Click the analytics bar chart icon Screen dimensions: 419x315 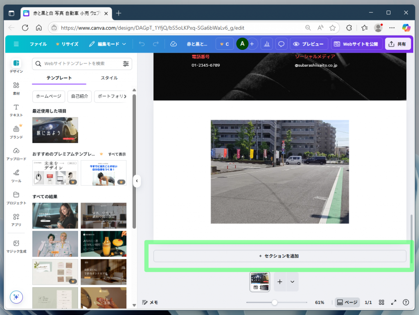click(267, 44)
